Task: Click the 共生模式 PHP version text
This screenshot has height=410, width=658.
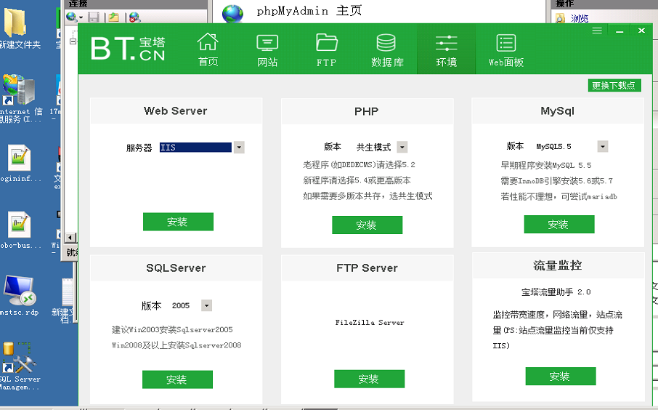Action: pos(373,148)
